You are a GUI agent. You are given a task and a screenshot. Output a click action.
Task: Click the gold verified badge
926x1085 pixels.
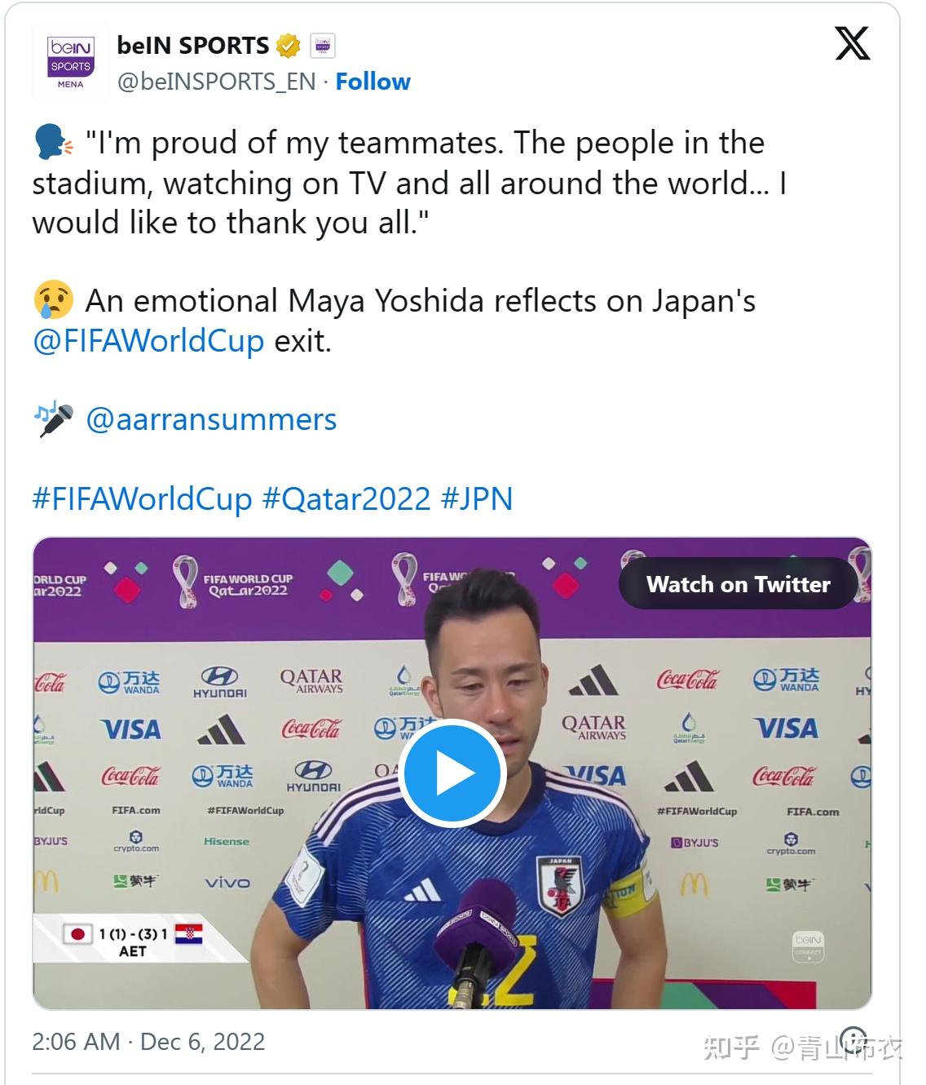tap(288, 46)
